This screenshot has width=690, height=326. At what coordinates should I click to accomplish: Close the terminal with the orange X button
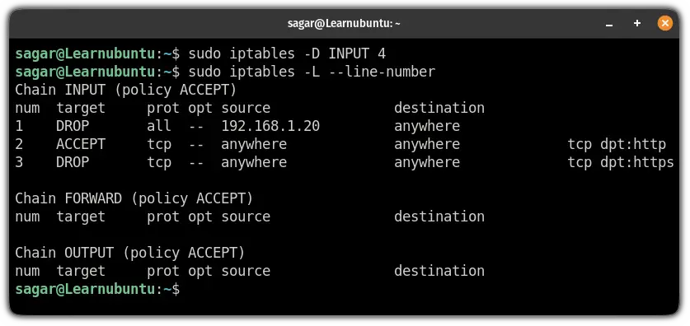pos(664,23)
